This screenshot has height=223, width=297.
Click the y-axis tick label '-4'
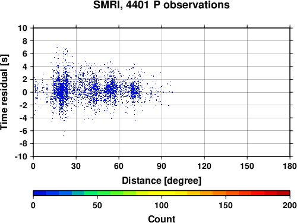point(23,118)
